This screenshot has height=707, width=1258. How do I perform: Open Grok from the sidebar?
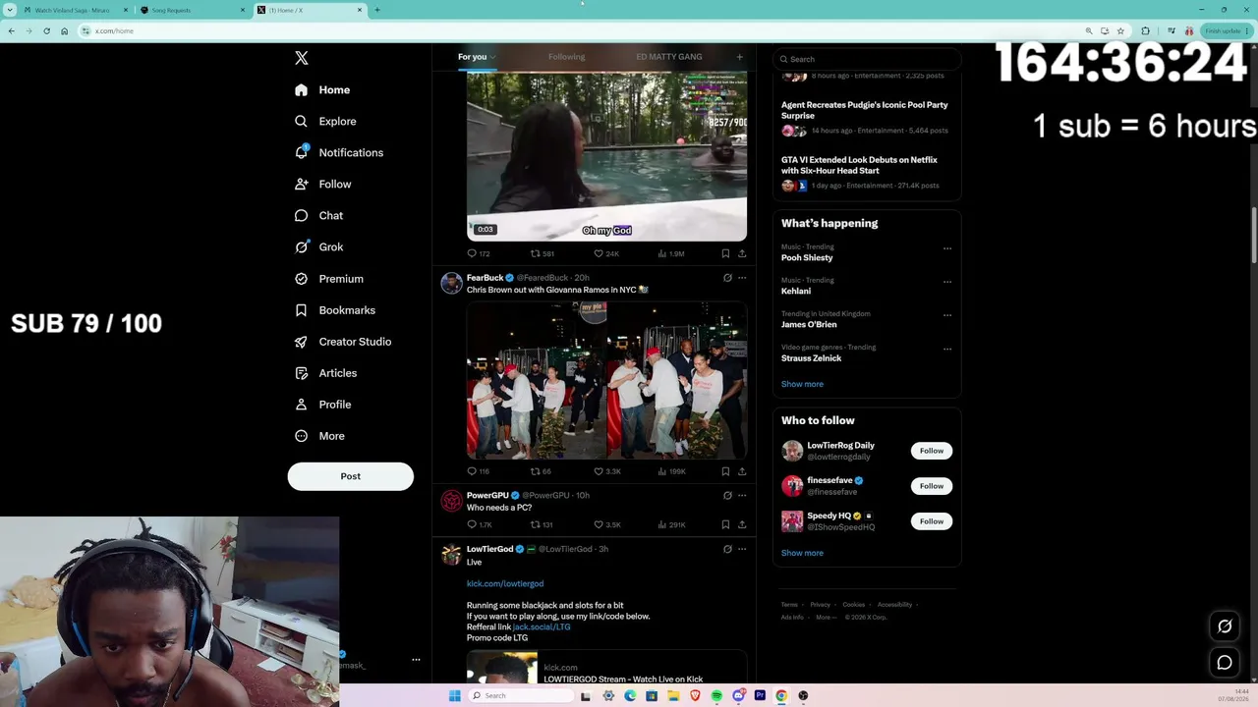pos(318,246)
